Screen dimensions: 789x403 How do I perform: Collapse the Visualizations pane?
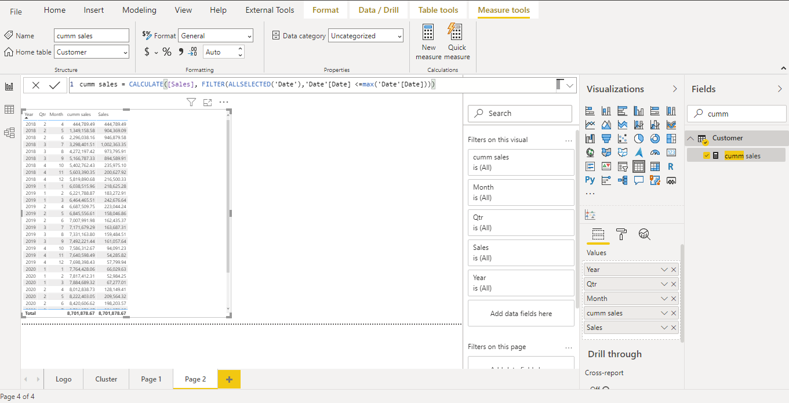coord(675,89)
